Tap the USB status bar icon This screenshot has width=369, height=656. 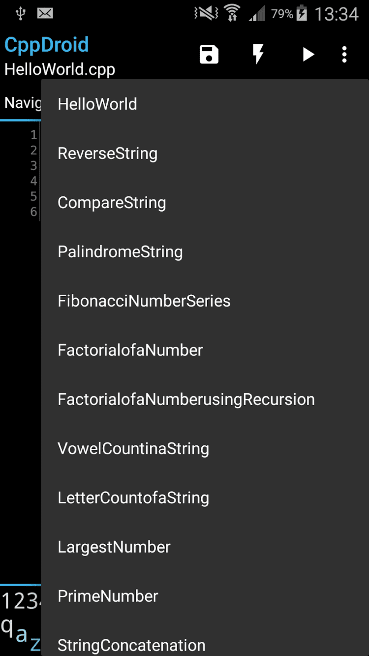point(20,14)
